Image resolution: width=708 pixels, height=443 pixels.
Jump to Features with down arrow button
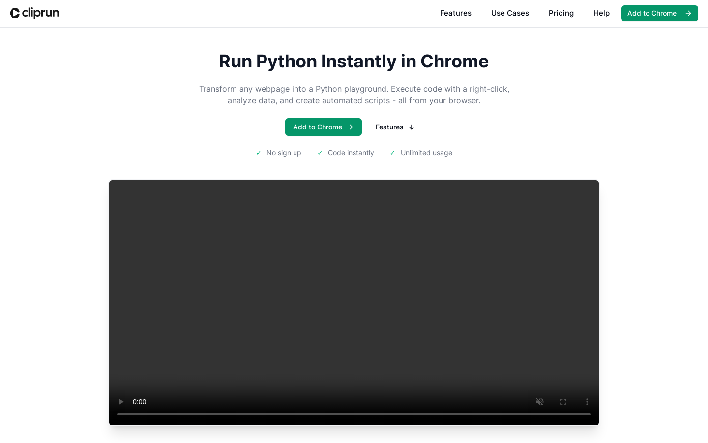(x=395, y=127)
